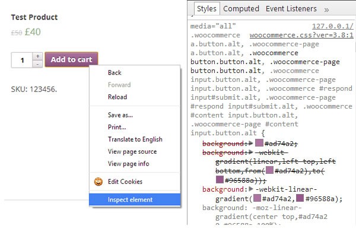Expand the -webkit-gradient background property triangle
356x232 pixels.
coord(250,152)
